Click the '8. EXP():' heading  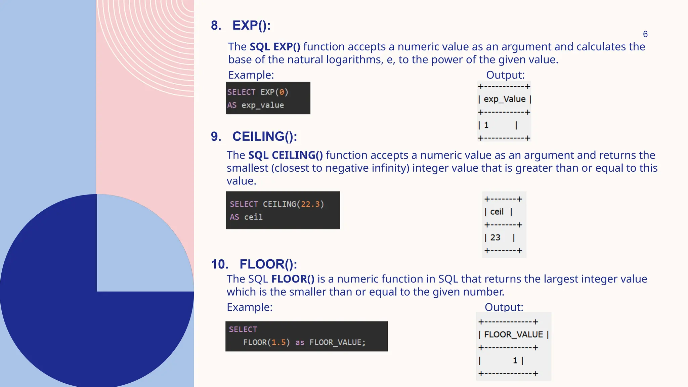coord(241,26)
